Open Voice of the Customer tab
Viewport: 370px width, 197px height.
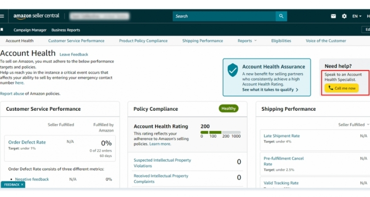(326, 41)
